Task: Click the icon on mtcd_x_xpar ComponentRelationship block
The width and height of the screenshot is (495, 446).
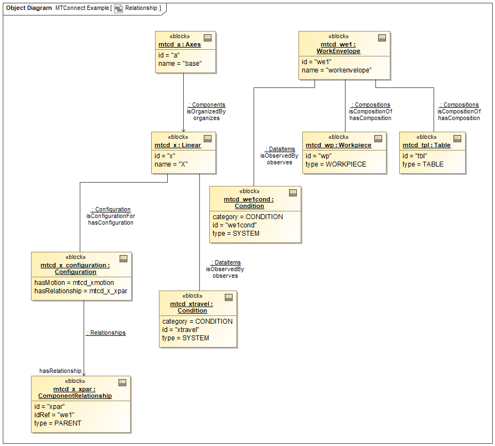Action: (x=122, y=382)
